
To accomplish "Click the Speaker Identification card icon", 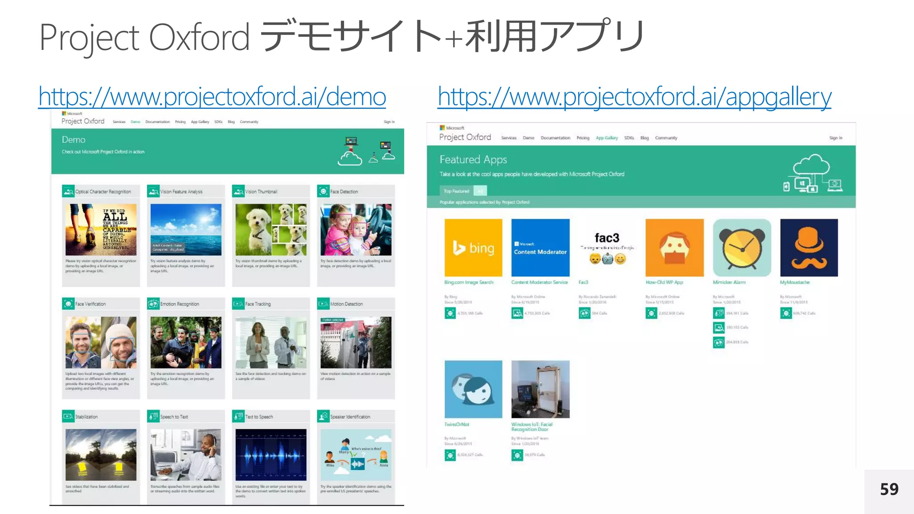I will coord(323,416).
